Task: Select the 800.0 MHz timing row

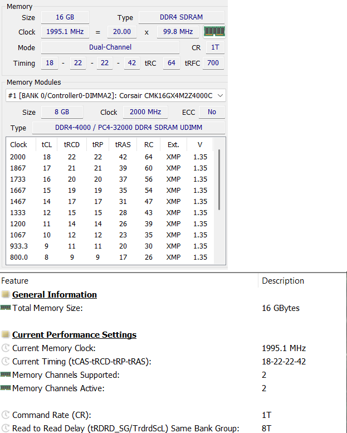Action: coord(110,257)
